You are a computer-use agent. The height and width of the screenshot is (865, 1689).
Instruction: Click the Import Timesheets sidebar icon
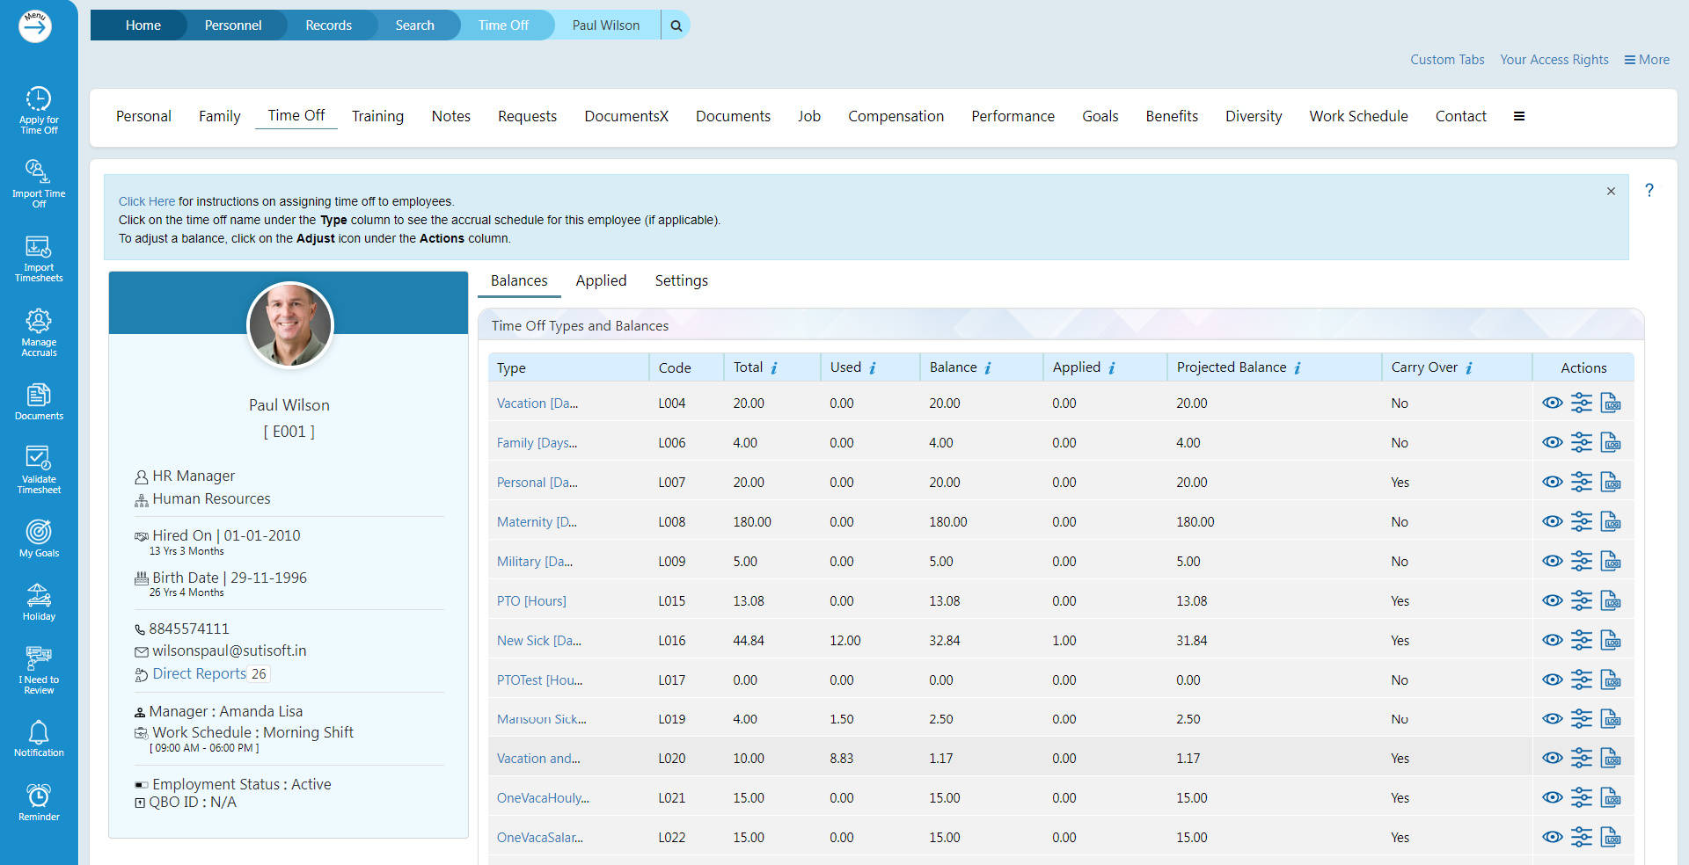[39, 258]
